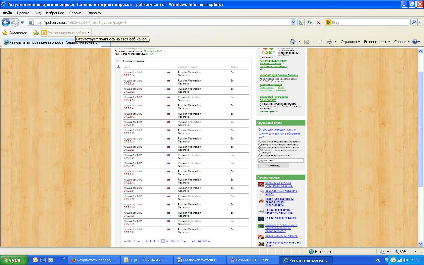Go to results page 9
Viewport: 424px width, 265px height.
pyautogui.click(x=167, y=241)
